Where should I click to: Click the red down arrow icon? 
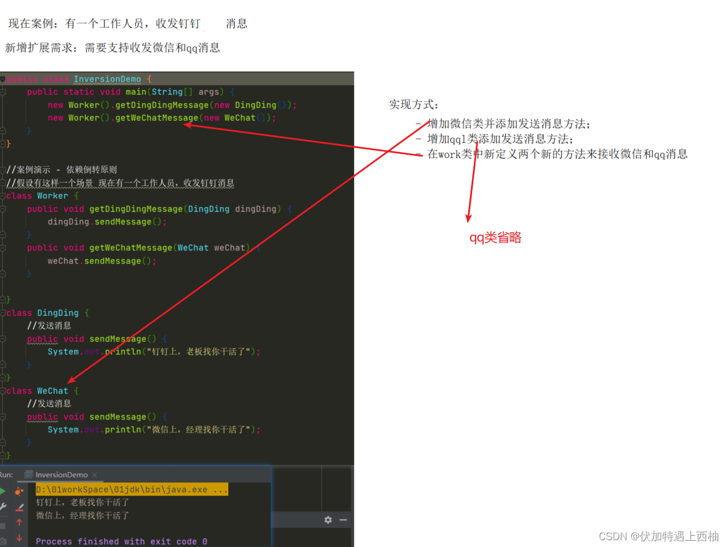click(x=19, y=537)
